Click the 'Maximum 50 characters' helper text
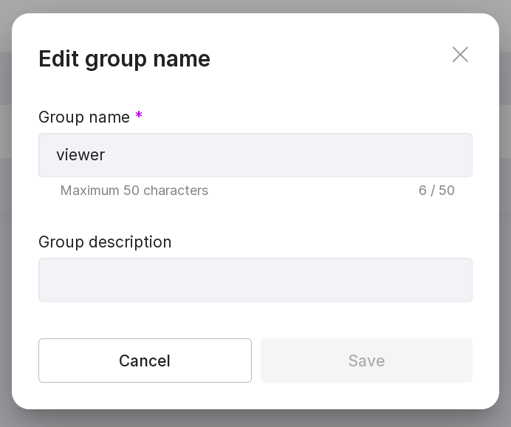511x427 pixels. point(134,191)
